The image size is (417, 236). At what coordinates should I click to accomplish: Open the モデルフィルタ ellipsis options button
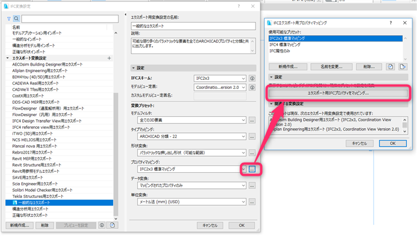coord(252,120)
